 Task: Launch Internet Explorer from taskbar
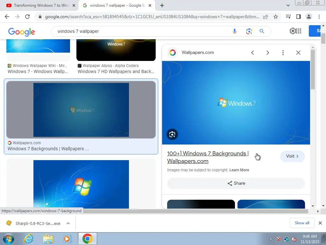[28, 239]
